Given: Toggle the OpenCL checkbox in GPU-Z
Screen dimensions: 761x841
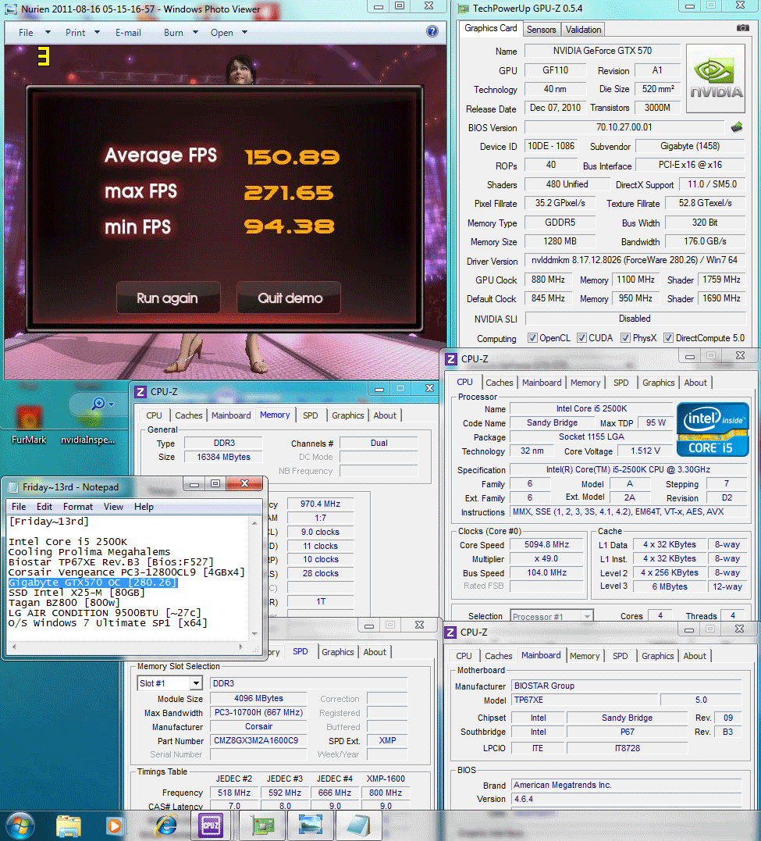Looking at the screenshot, I should tap(532, 338).
